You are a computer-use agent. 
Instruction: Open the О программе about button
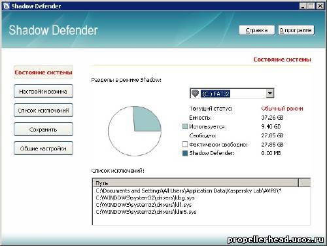point(296,30)
